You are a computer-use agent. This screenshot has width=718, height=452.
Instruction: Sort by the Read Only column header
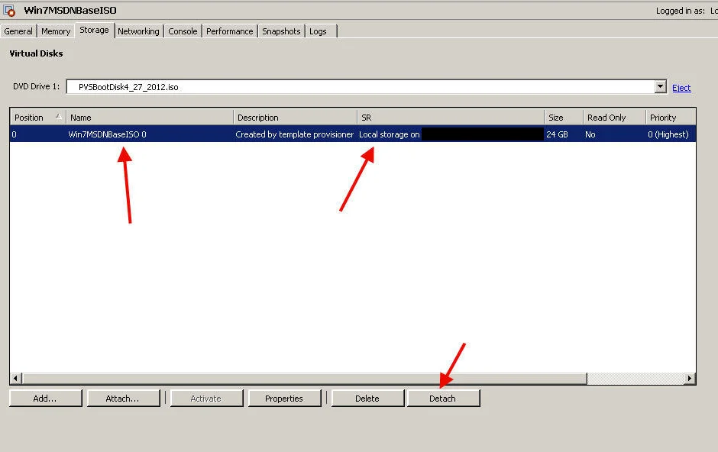(x=614, y=118)
